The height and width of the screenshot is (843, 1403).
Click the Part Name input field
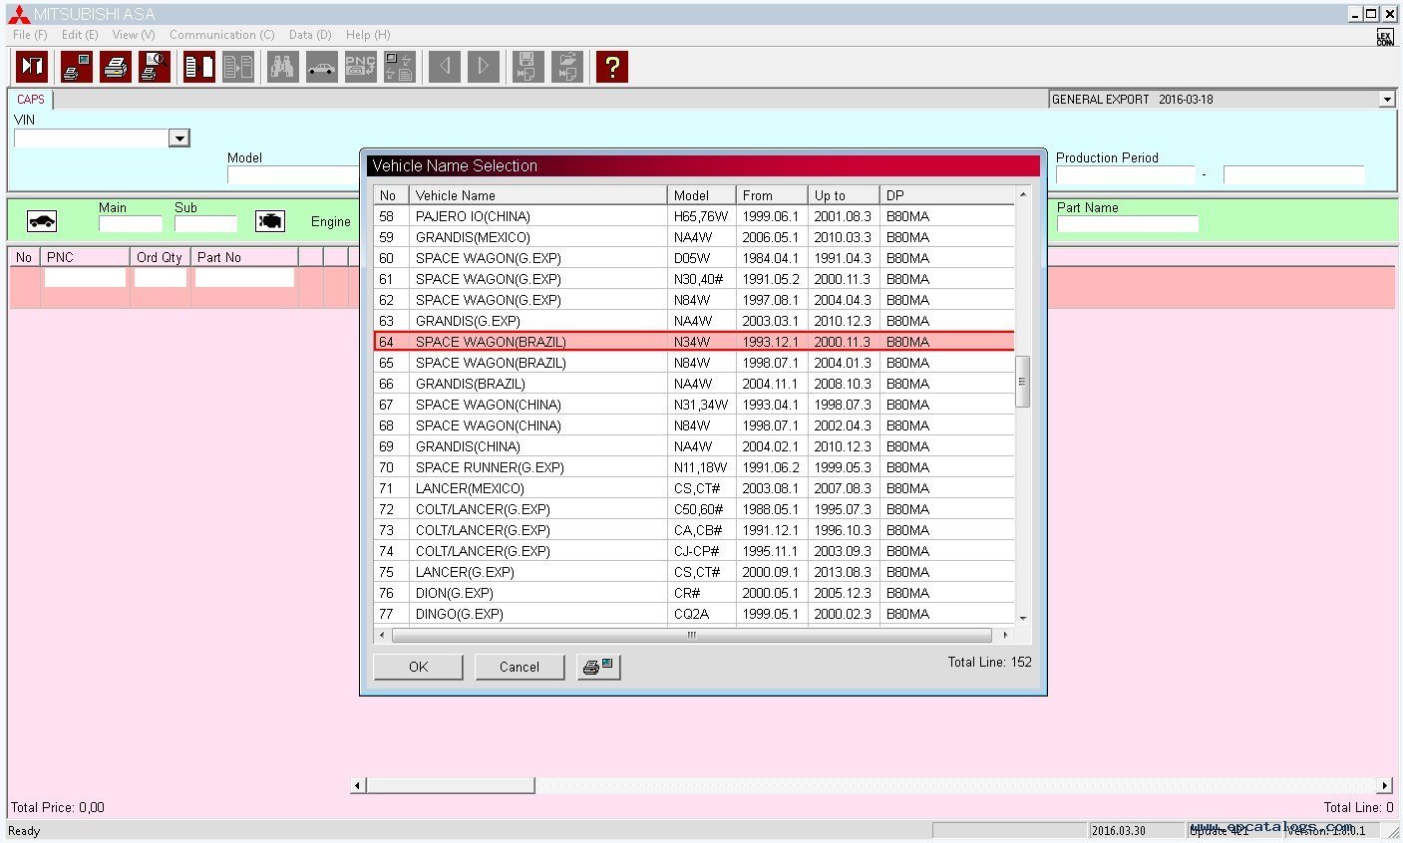point(1128,223)
